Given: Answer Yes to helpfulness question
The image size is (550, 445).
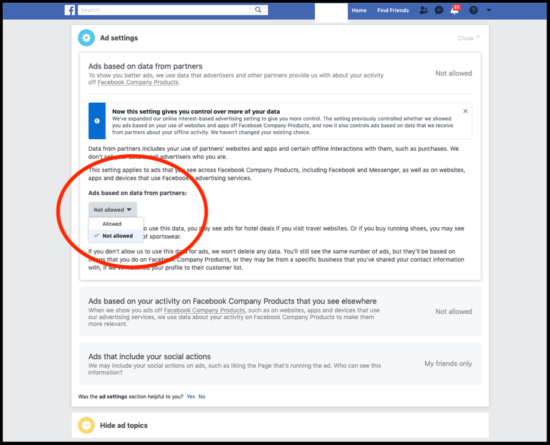Looking at the screenshot, I should pyautogui.click(x=191, y=396).
